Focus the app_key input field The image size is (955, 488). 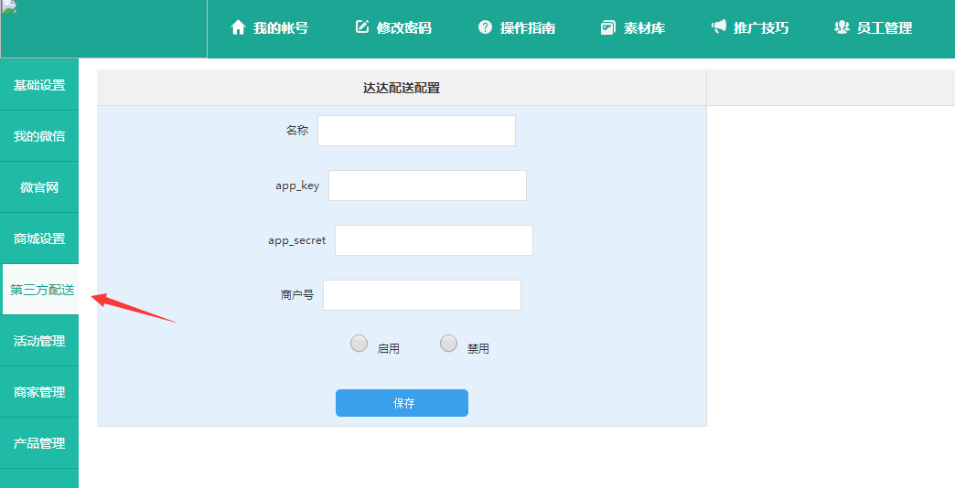click(x=427, y=186)
